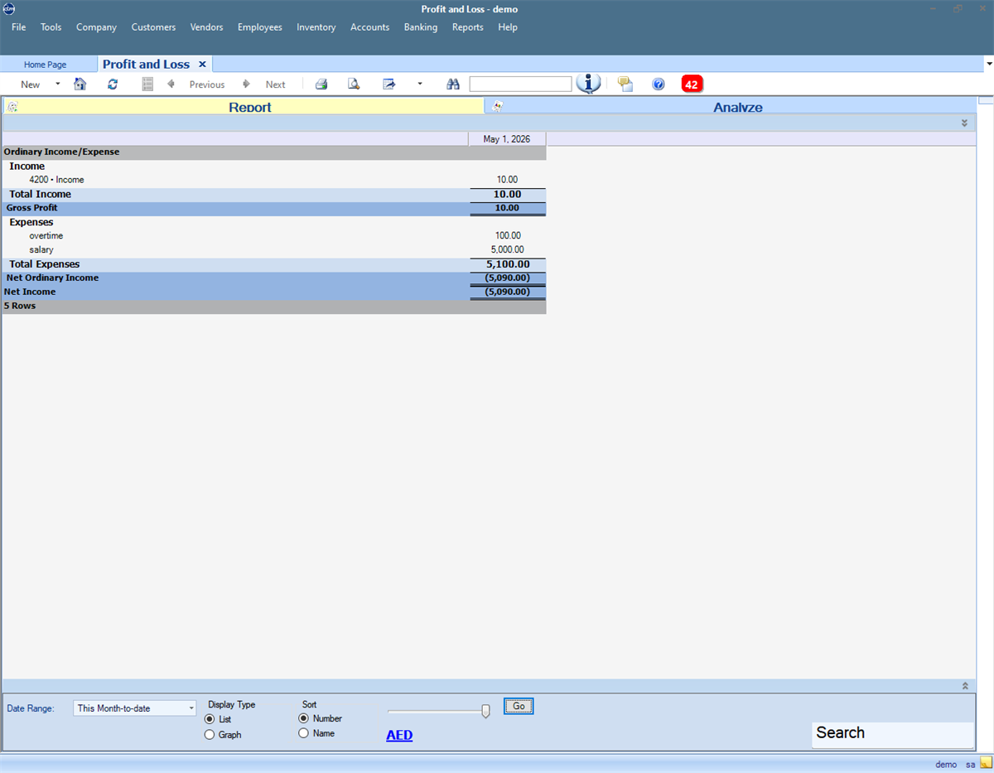The width and height of the screenshot is (994, 773).
Task: Click the Go button
Action: [519, 706]
